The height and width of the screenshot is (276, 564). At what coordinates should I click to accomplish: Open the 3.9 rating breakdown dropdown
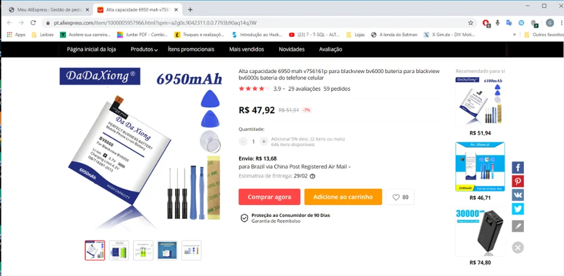coord(279,89)
